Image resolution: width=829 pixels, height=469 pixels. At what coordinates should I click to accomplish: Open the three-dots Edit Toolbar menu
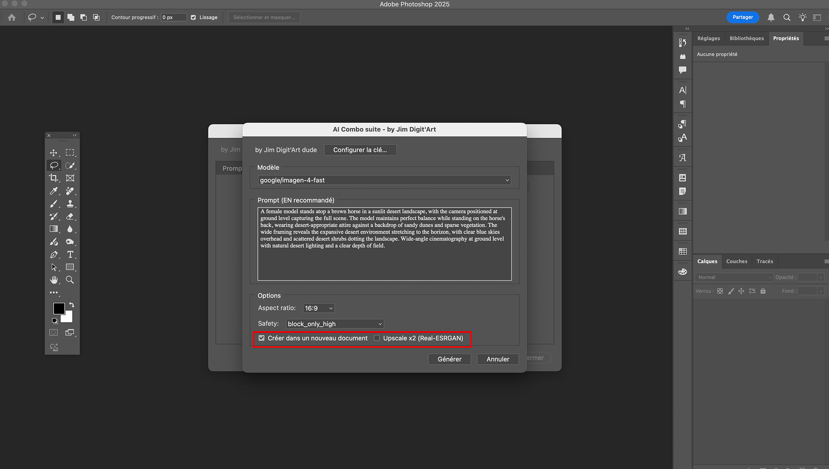click(x=54, y=292)
